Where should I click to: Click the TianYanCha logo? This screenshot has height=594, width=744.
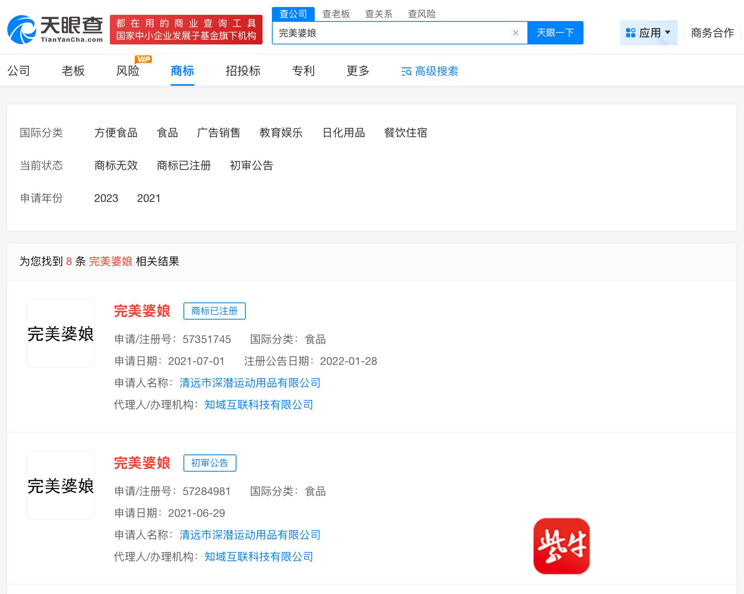[55, 30]
